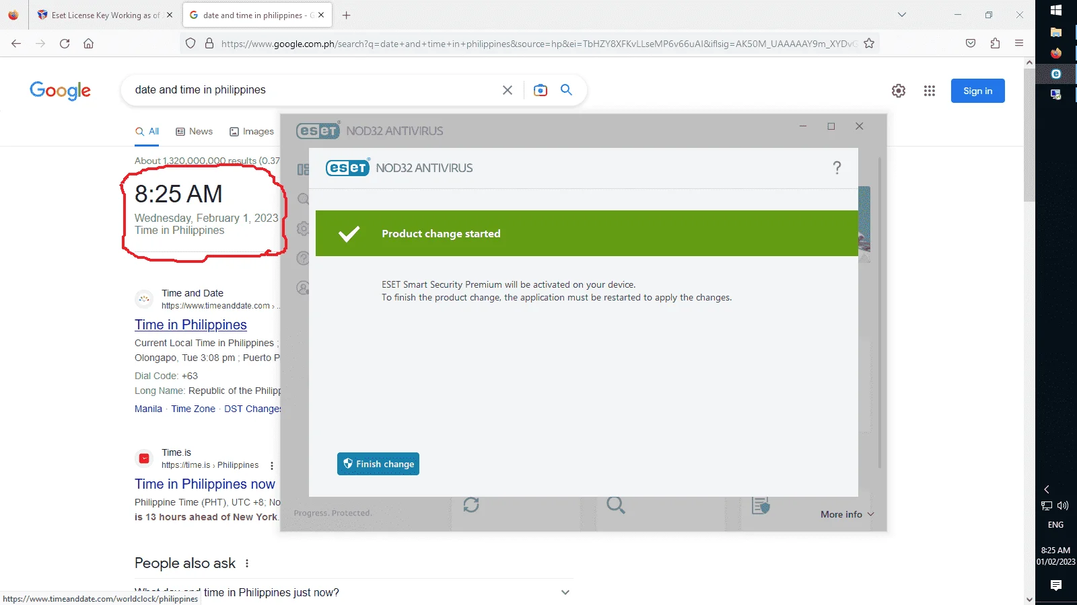The height and width of the screenshot is (605, 1077).
Task: Reload the current page
Action: (65, 44)
